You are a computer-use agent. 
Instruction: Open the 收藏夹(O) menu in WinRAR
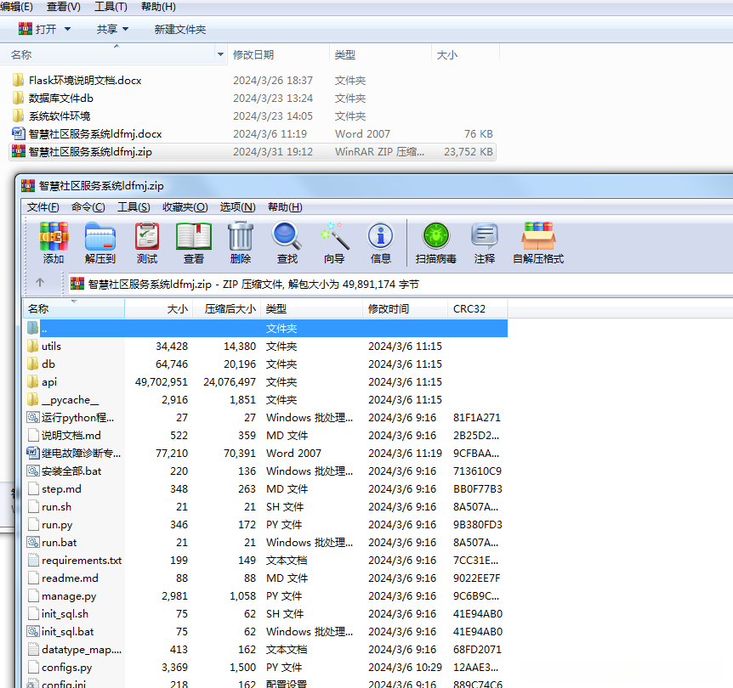pos(185,207)
